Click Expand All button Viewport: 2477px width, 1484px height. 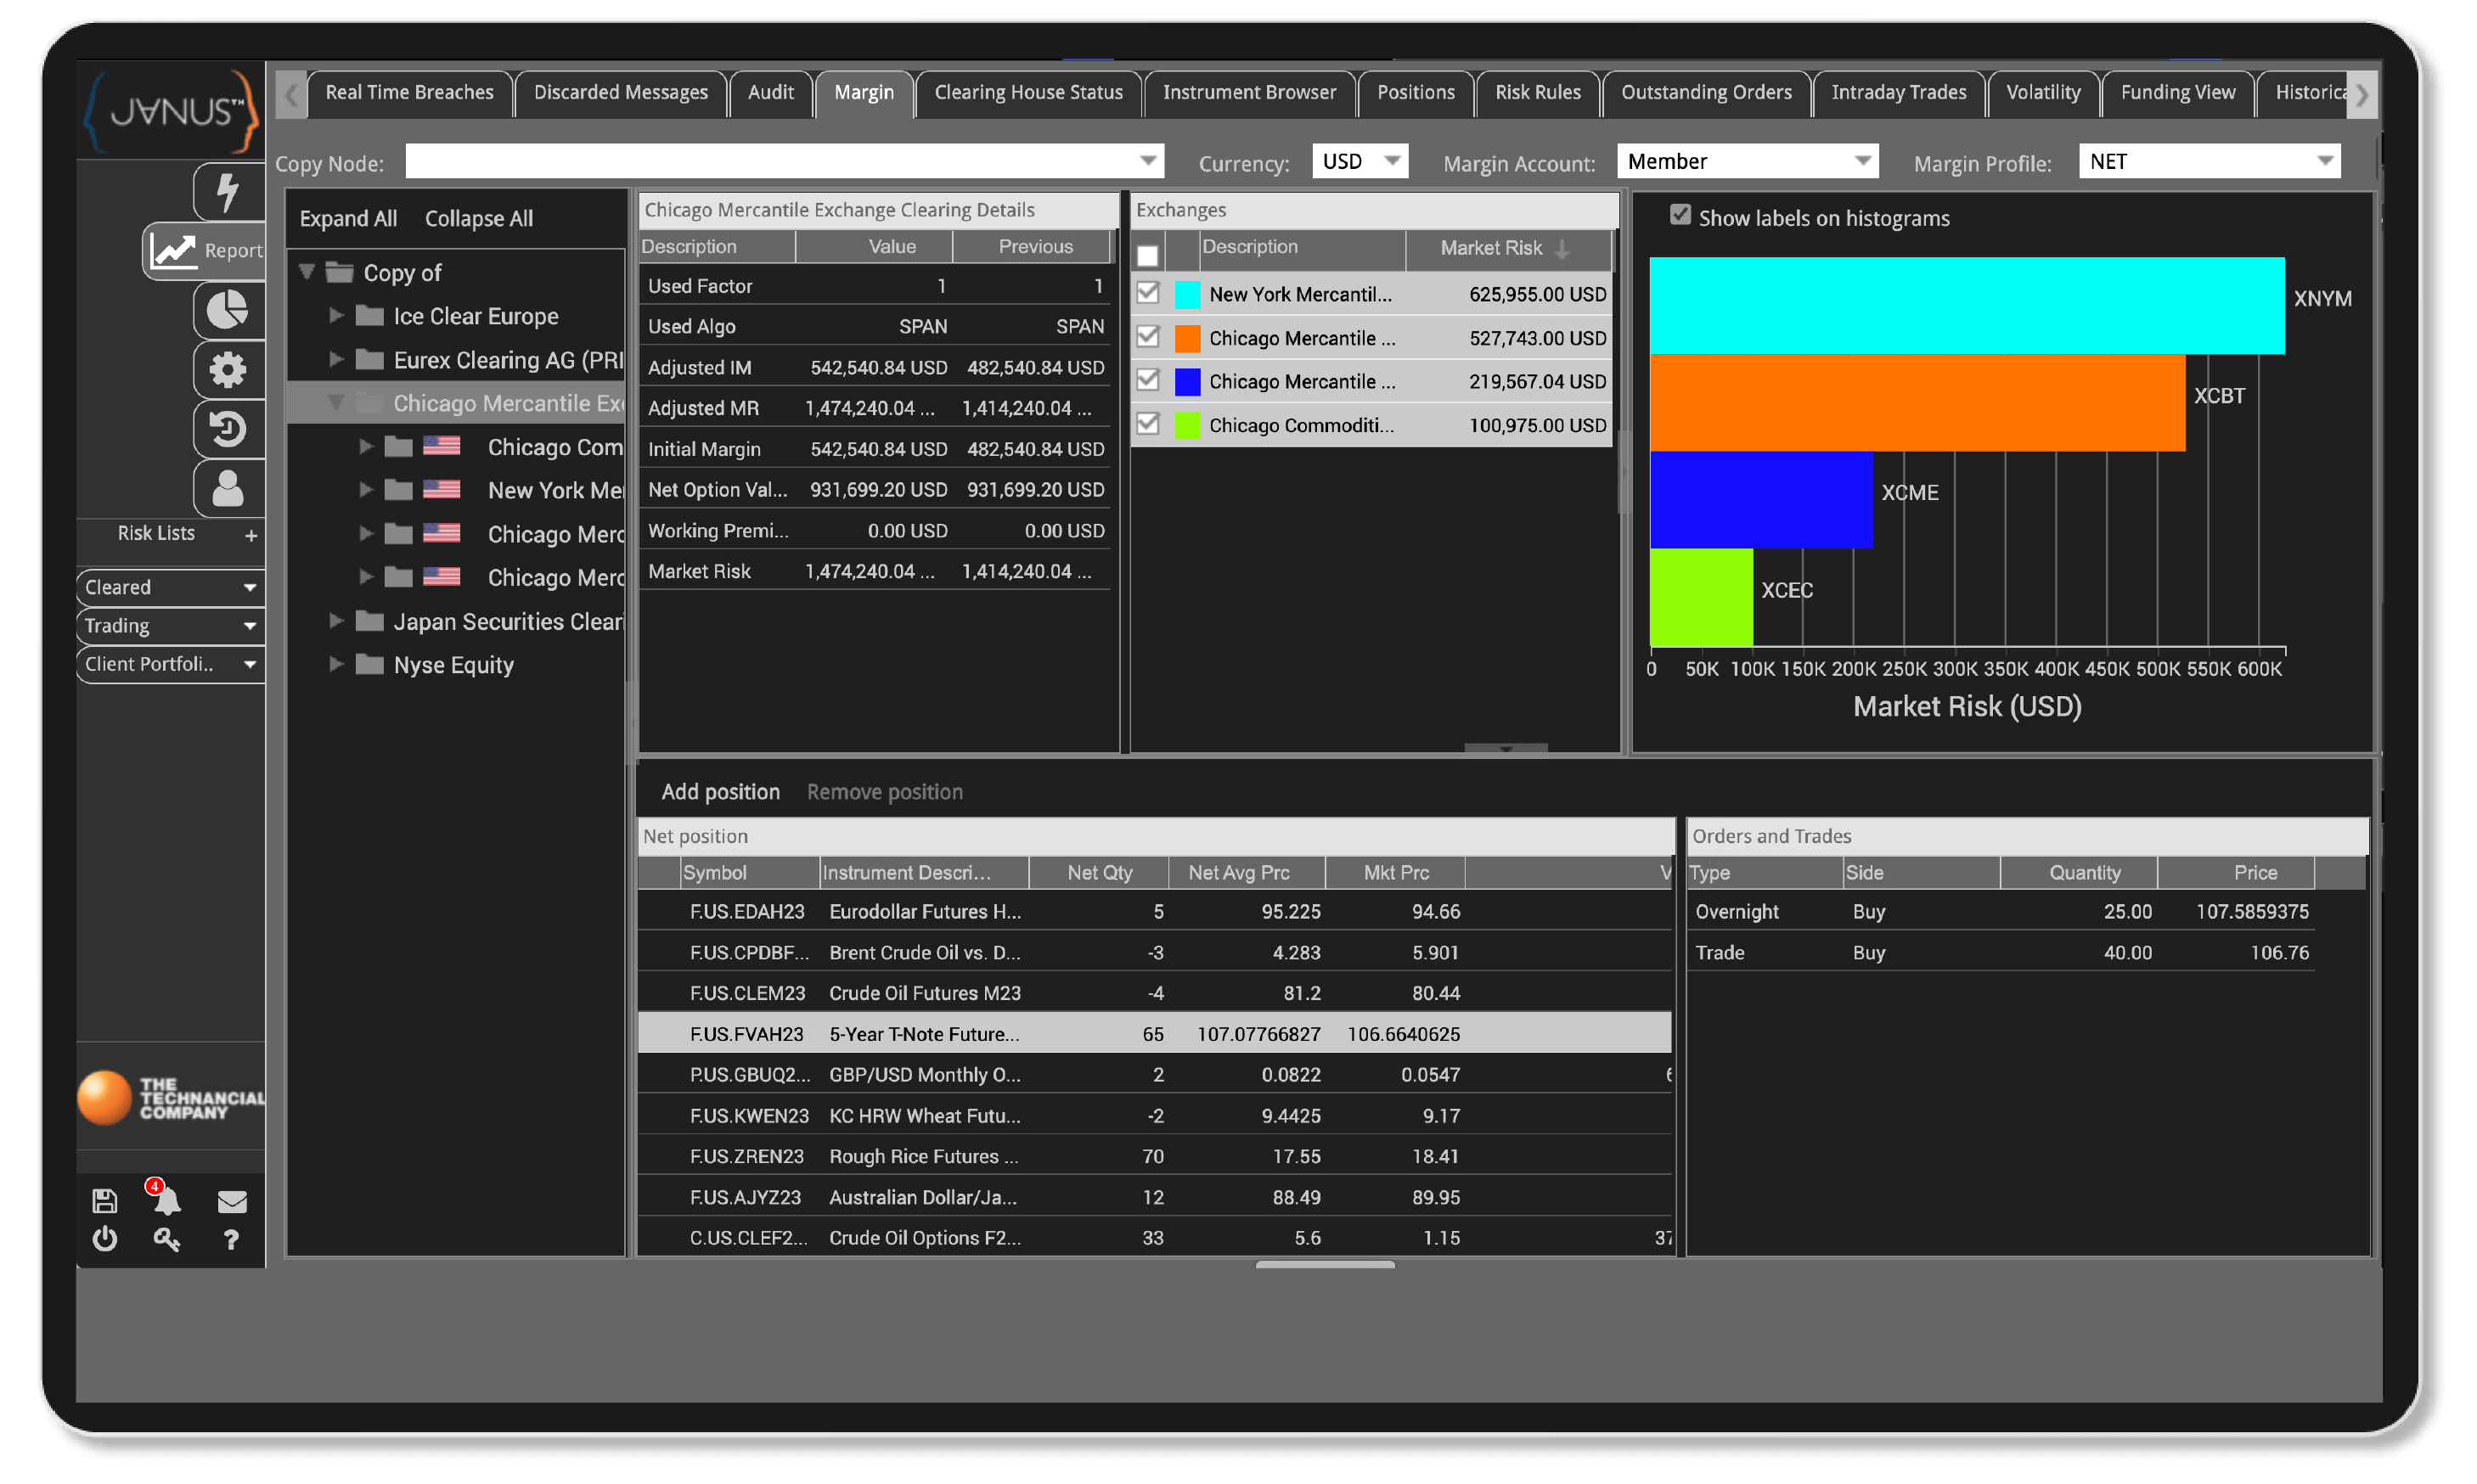coord(348,218)
